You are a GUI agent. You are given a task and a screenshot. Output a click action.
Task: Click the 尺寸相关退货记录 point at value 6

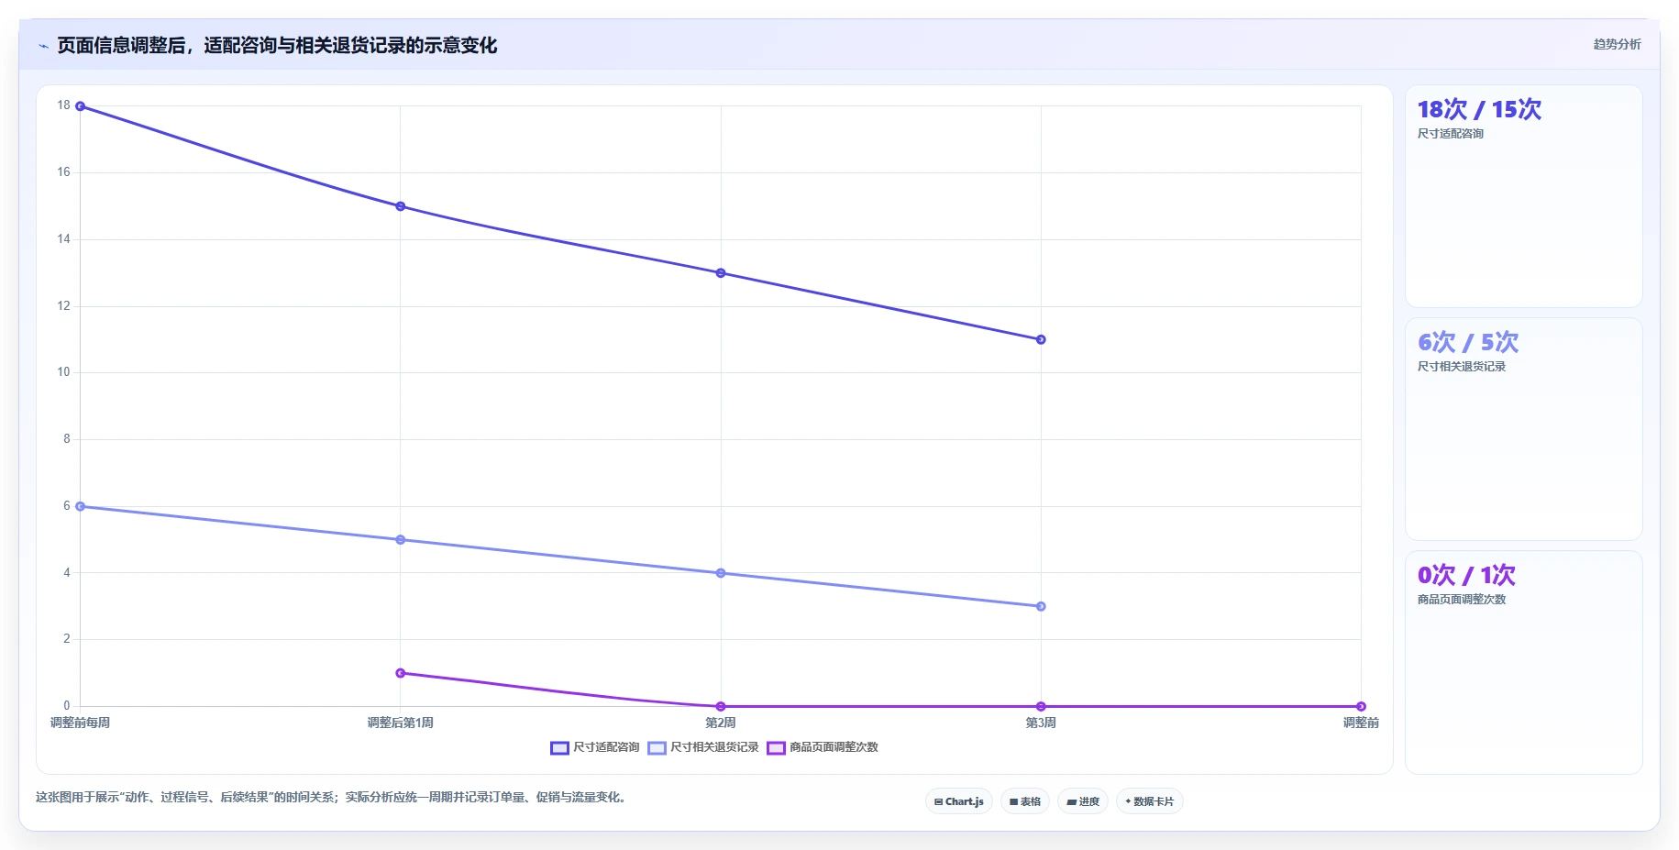tap(81, 506)
